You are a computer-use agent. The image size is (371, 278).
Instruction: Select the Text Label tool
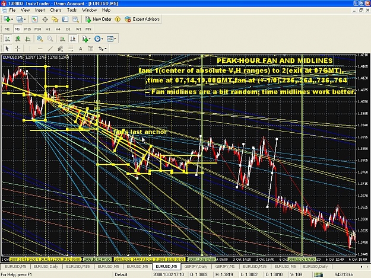pos(91,49)
